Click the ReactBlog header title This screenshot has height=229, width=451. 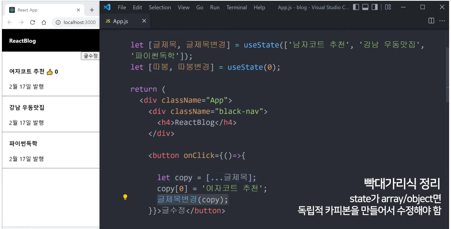coord(22,41)
